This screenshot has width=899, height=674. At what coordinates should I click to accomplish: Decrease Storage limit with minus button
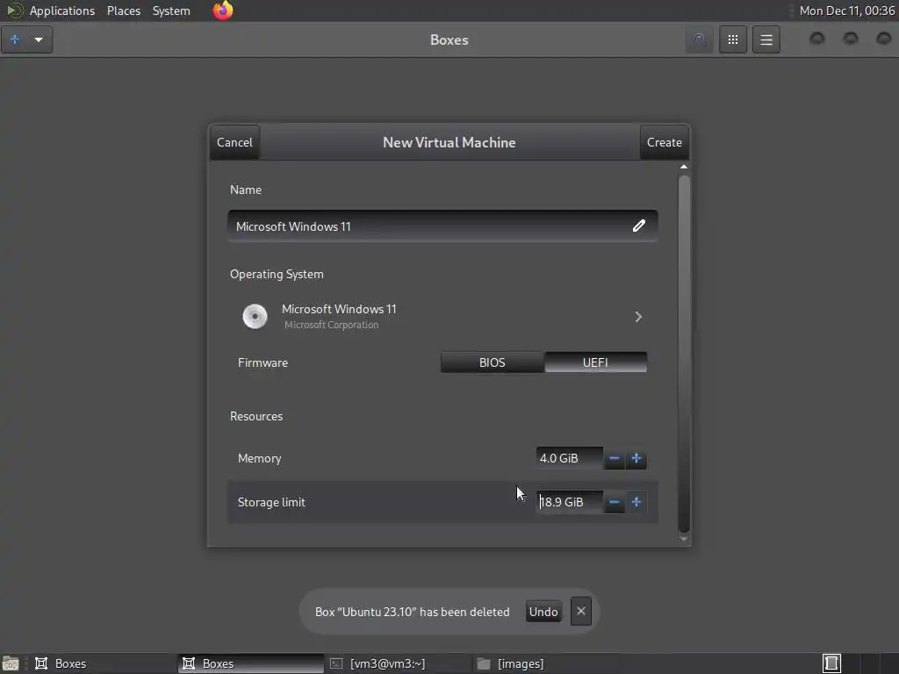pos(614,502)
